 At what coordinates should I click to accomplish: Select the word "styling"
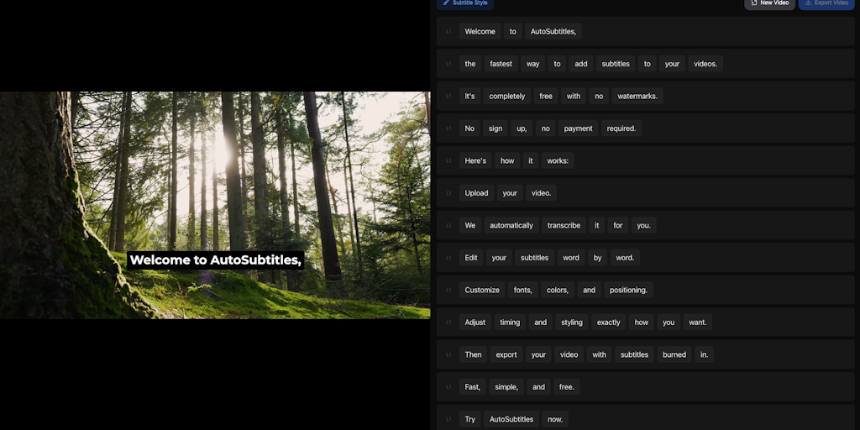[x=571, y=322]
